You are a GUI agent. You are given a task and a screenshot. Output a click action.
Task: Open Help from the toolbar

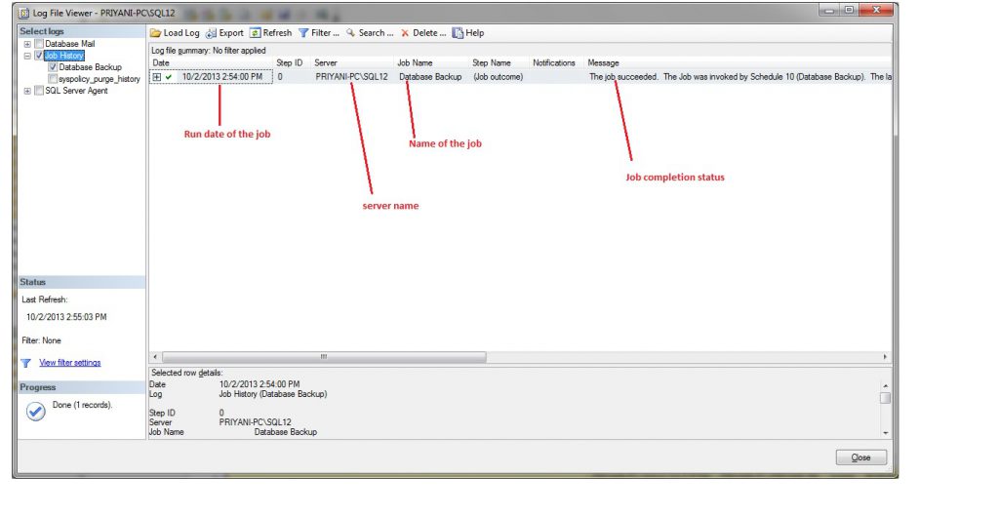[457, 33]
